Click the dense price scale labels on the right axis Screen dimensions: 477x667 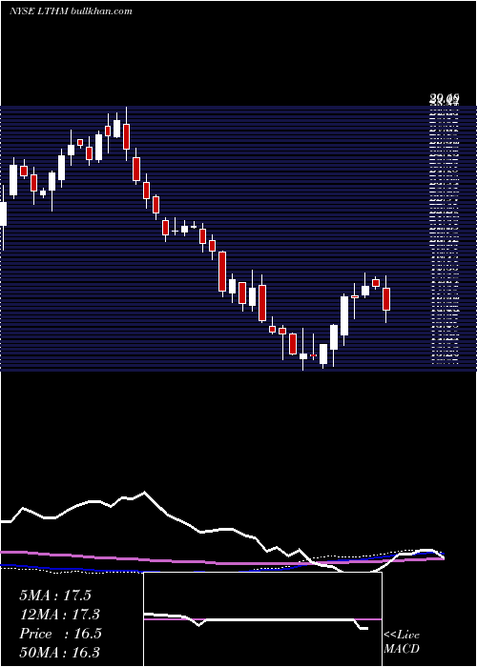(x=446, y=236)
